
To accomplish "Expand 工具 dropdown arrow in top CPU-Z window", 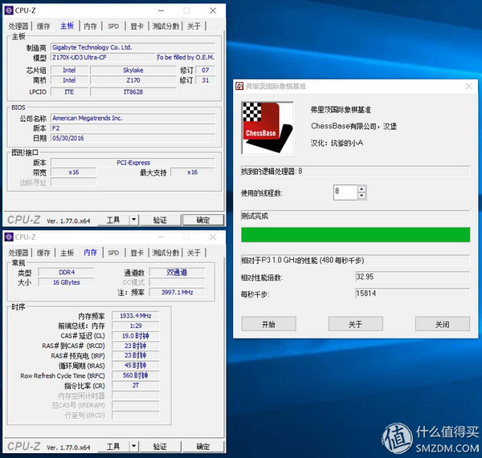I will click(133, 220).
